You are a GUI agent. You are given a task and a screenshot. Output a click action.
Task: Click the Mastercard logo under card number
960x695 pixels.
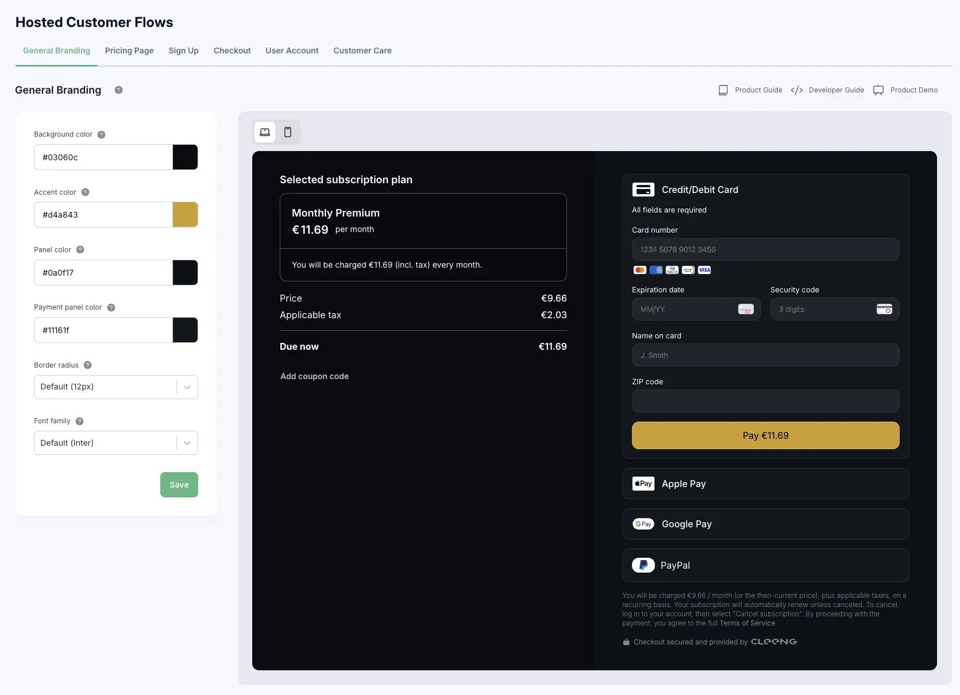click(639, 270)
